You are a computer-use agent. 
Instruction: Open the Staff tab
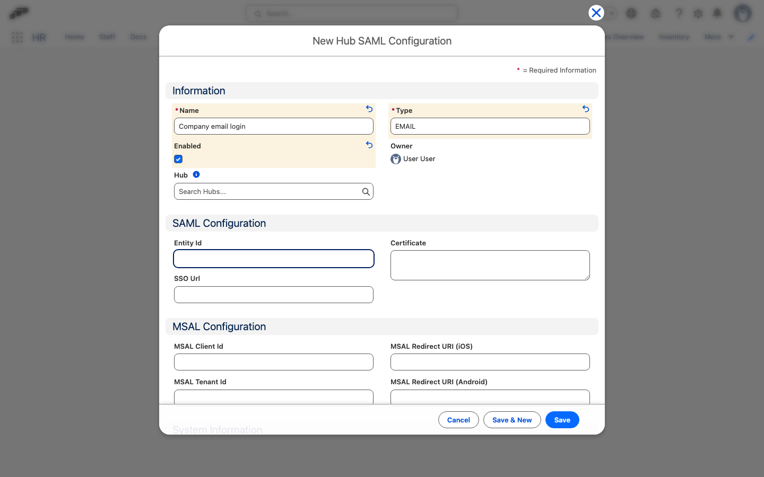tap(107, 37)
